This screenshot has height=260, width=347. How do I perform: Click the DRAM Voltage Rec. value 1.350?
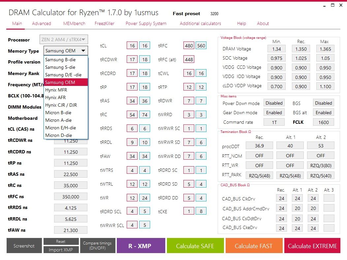click(301, 49)
